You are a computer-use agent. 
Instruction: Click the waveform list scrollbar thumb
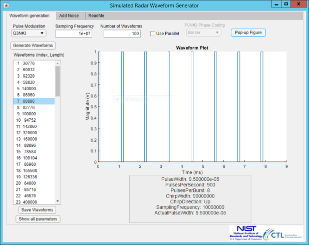tap(58, 81)
